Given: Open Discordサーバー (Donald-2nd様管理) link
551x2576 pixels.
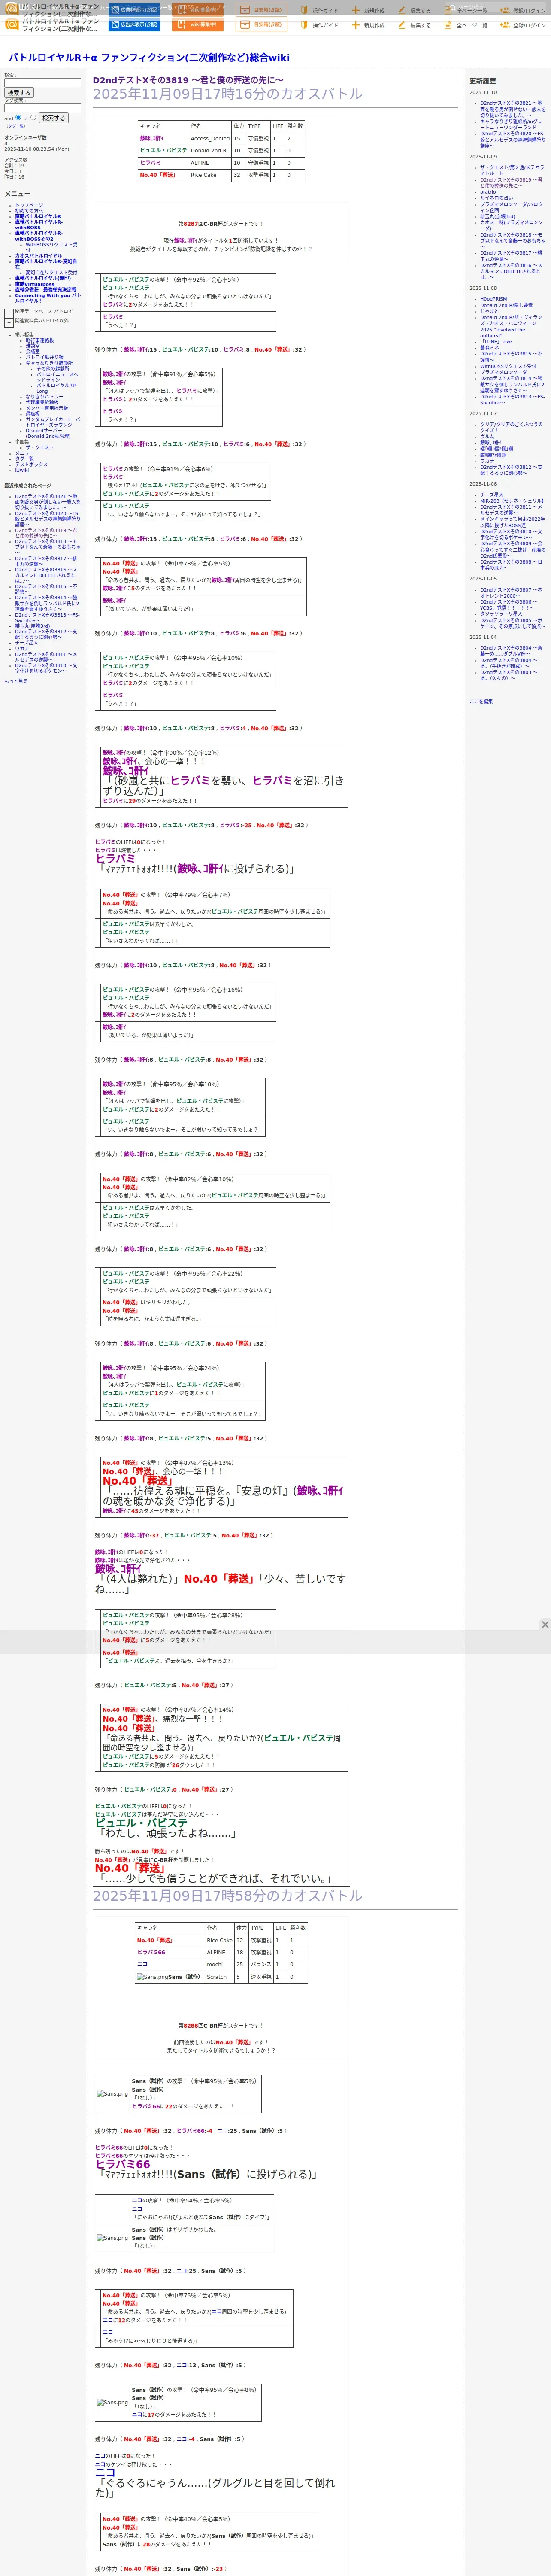Looking at the screenshot, I should (x=48, y=434).
